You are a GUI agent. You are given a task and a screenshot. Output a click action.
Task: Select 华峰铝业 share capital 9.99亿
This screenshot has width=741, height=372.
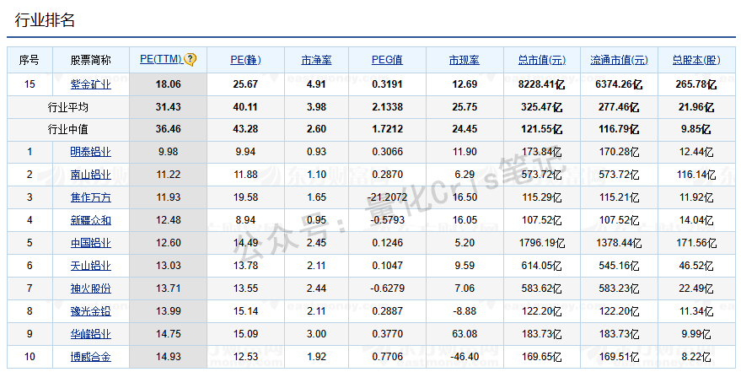tap(696, 334)
